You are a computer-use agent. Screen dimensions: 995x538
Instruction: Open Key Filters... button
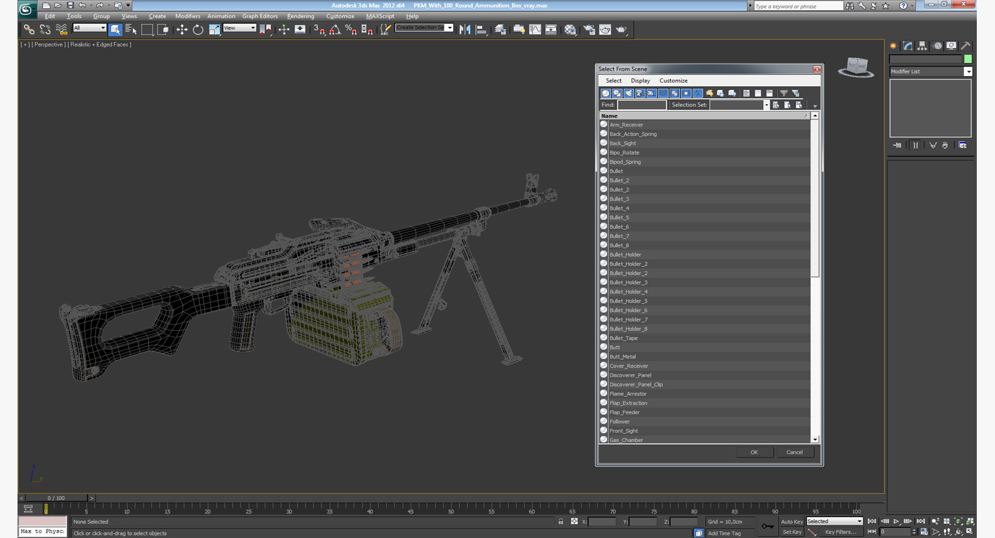[x=842, y=532]
